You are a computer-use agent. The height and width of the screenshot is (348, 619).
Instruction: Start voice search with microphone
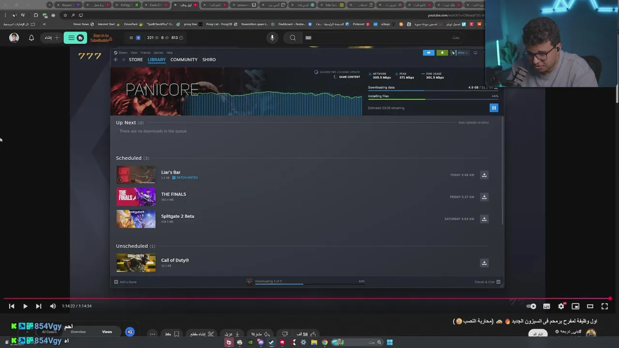coord(272,37)
